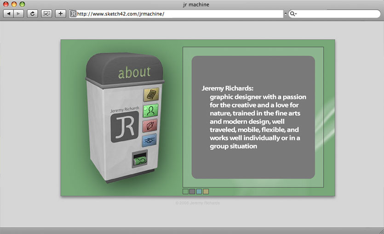384x234 pixels.
Task: Click the '© 2005 Jeremy Richards' footer text
Action: (x=198, y=203)
